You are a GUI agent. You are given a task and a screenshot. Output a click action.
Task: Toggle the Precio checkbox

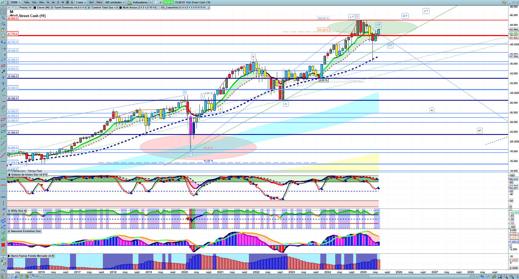[18, 8]
